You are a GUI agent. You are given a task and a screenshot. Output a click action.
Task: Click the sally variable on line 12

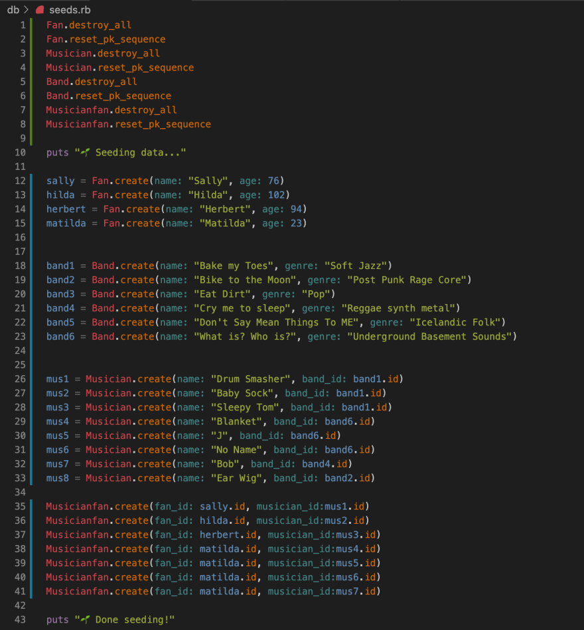(x=60, y=181)
